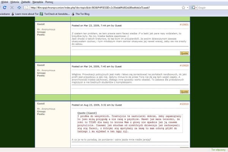Screen dimensions: 228x152
Task: Expand the search engine selector dropdown
Action: coord(196,7)
